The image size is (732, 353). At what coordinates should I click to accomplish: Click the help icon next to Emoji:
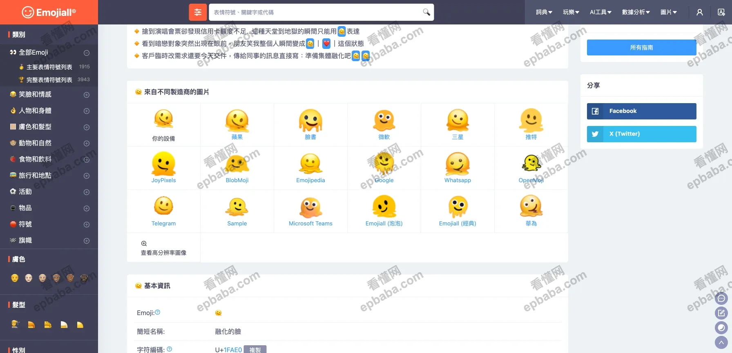158,312
